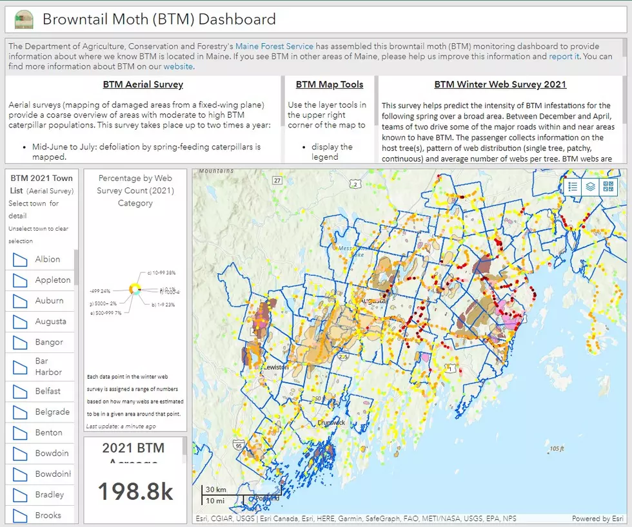
Task: Open the map layers list tool
Action: click(590, 187)
